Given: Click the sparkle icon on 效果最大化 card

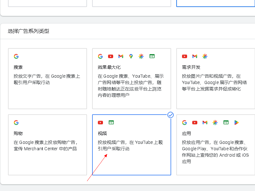Looking at the screenshot, I should 141,56.
